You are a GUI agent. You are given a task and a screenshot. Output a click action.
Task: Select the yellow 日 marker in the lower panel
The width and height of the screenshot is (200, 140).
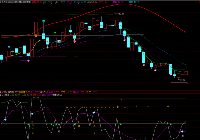click(x=118, y=106)
